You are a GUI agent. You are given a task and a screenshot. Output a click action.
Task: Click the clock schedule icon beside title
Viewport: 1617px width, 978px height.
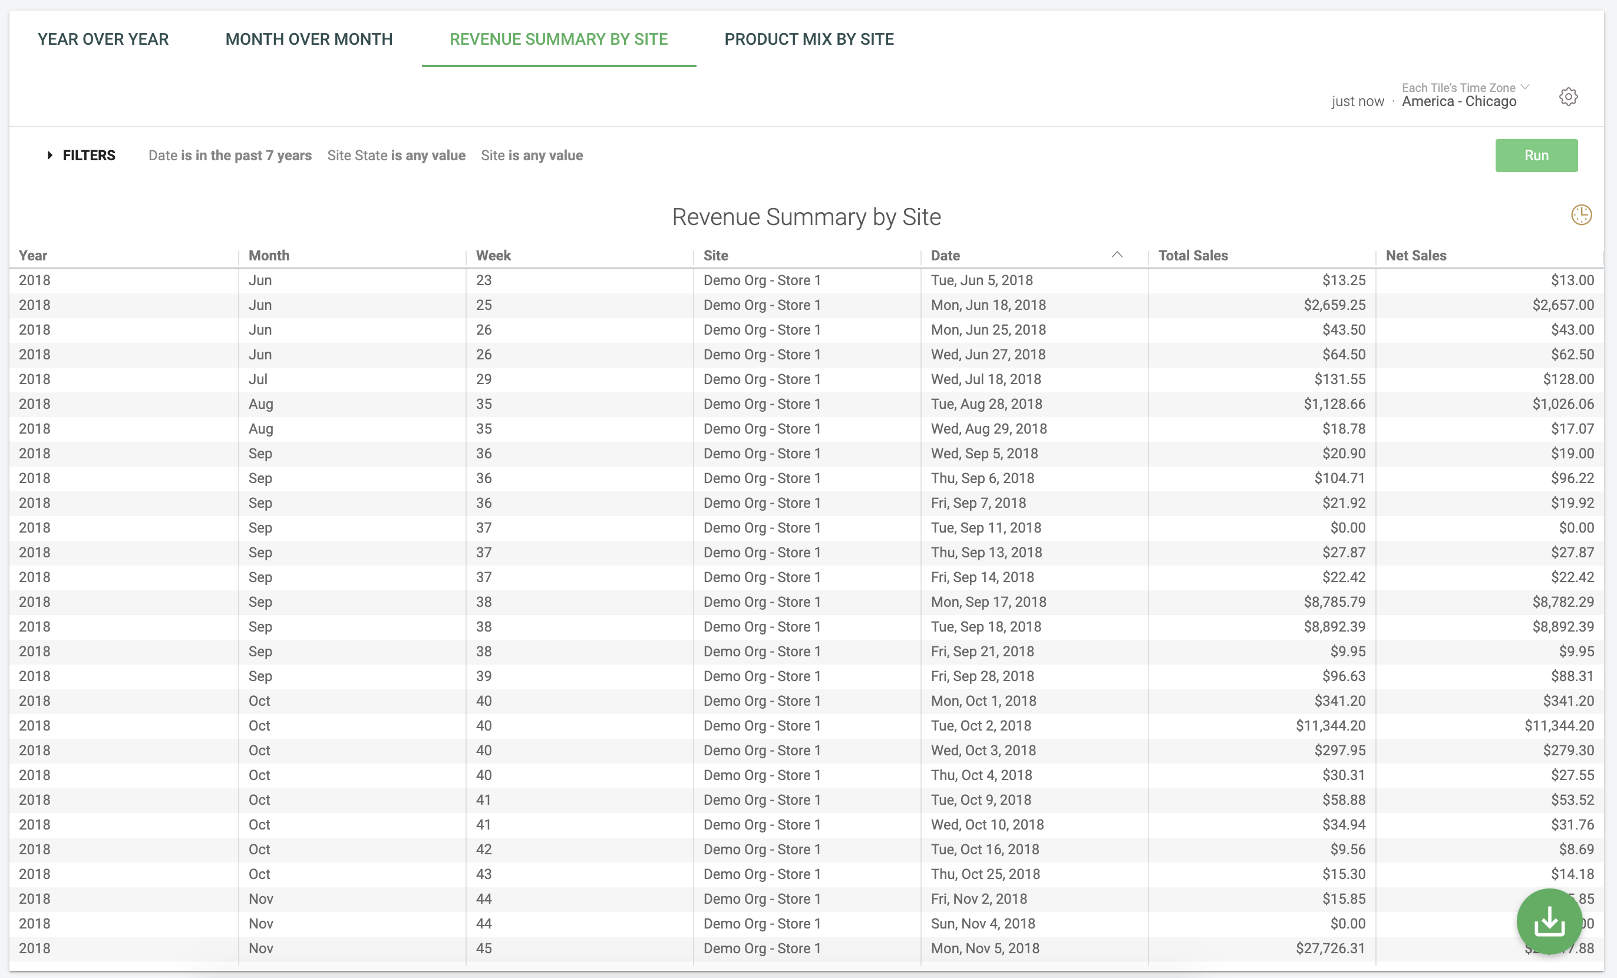(1581, 215)
